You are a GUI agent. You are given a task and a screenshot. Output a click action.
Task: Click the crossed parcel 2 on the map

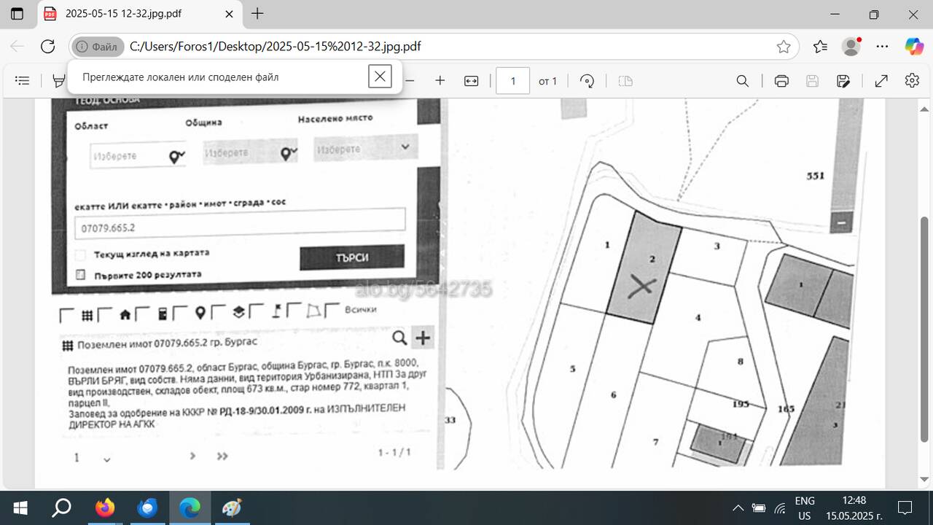pos(644,268)
